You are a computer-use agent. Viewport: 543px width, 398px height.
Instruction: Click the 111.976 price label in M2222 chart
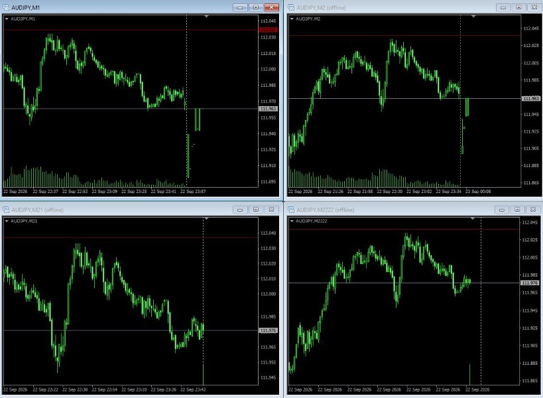coord(530,283)
